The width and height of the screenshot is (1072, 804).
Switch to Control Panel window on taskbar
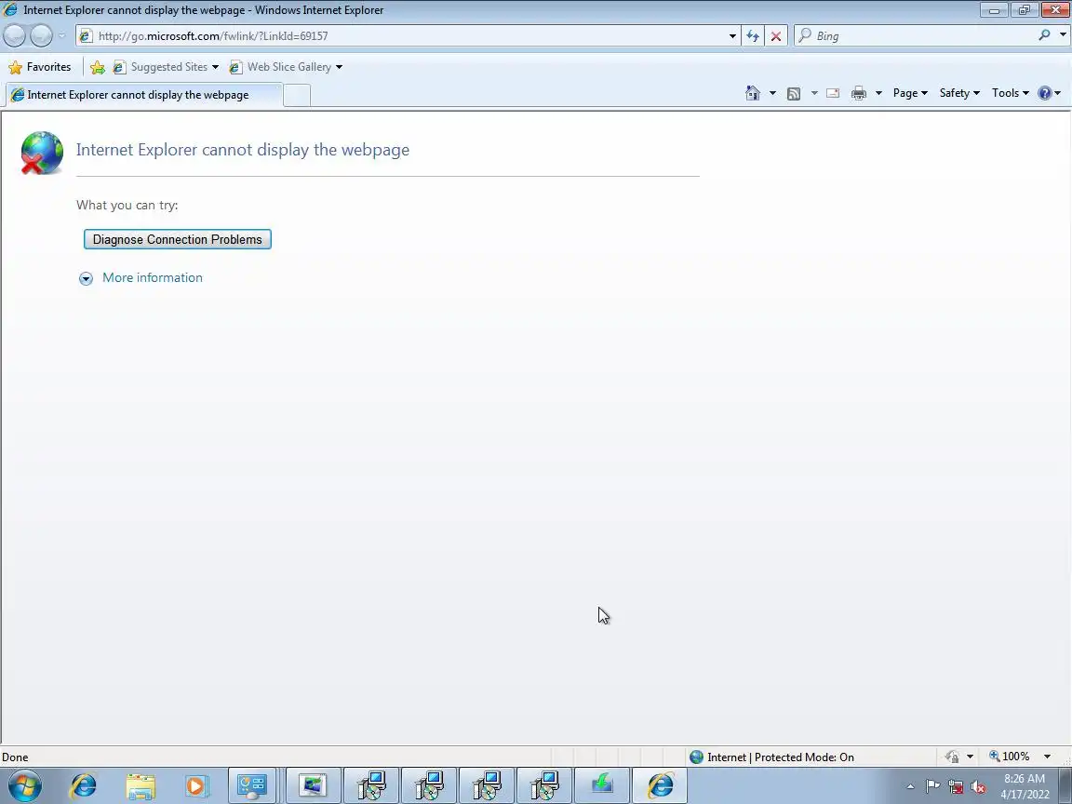tap(251, 785)
